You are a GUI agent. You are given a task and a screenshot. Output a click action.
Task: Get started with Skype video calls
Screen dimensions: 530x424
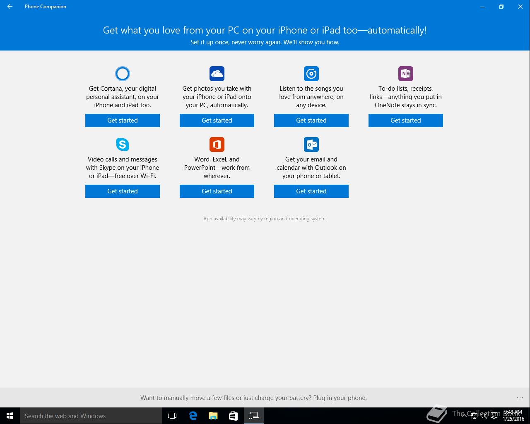pos(123,191)
